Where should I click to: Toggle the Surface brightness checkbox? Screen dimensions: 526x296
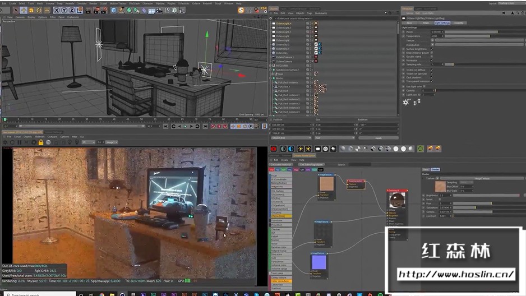[x=431, y=49]
